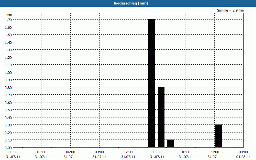
Task: Click the bar reaching 0,30 at 21:00
Action: point(219,136)
